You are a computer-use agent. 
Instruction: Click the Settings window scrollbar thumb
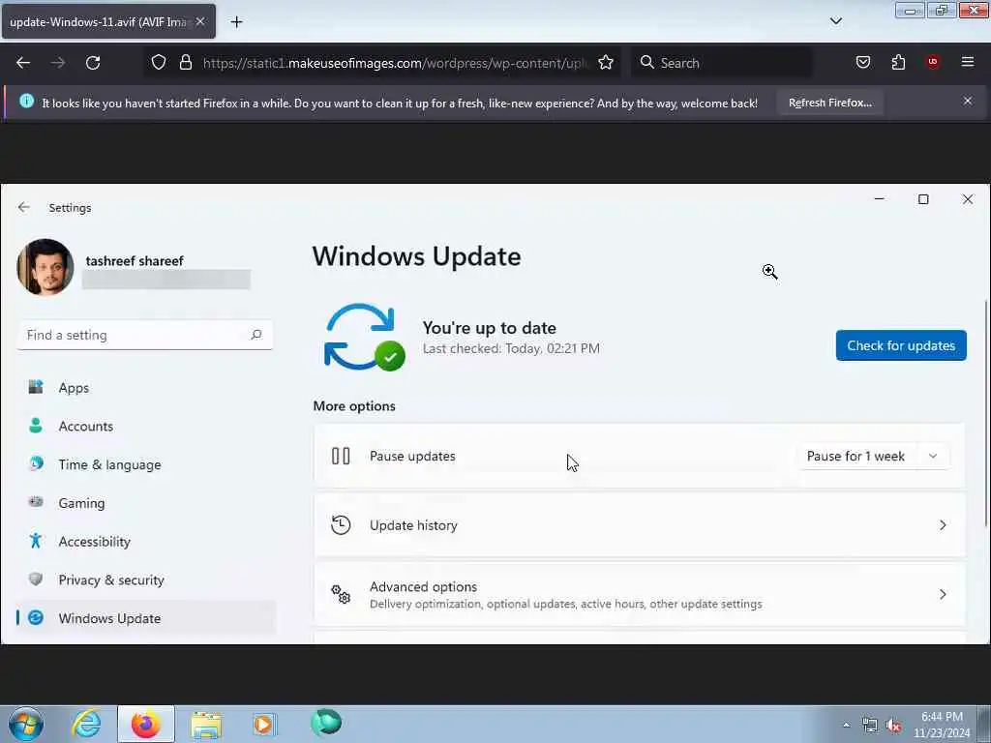point(986,414)
